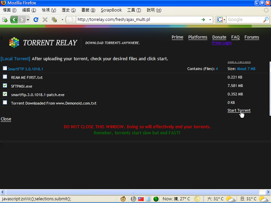Reload the current page
Image resolution: width=271 pixels, height=203 pixels.
[x=36, y=20]
